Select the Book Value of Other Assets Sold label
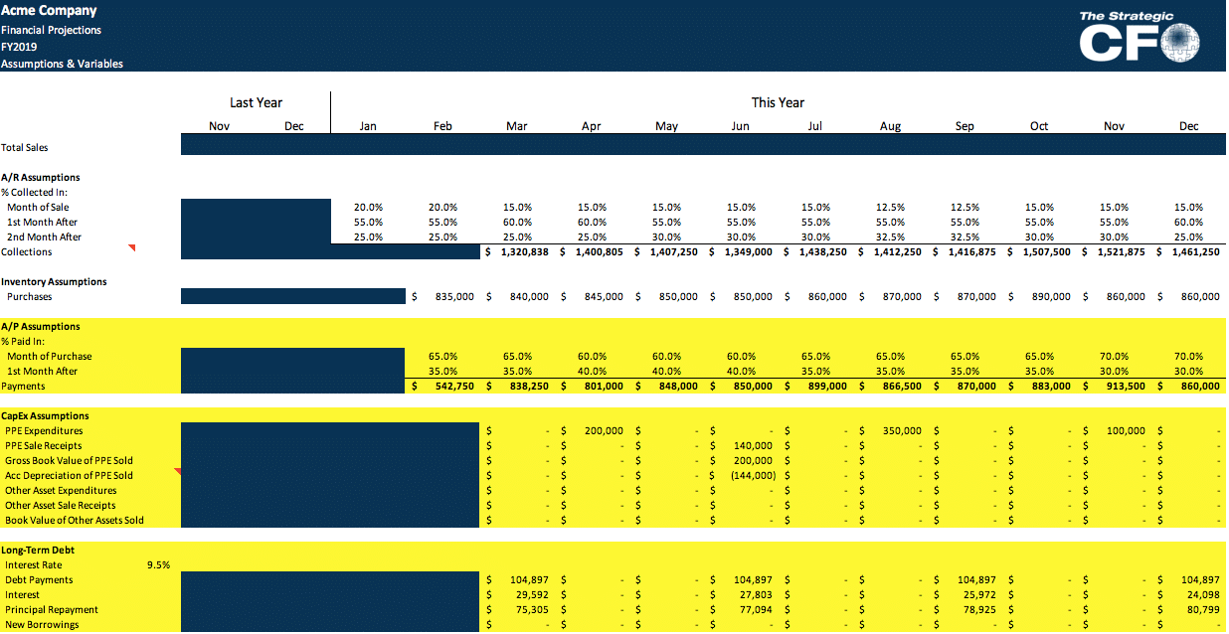Screen dimensions: 1229x634 [x=75, y=520]
